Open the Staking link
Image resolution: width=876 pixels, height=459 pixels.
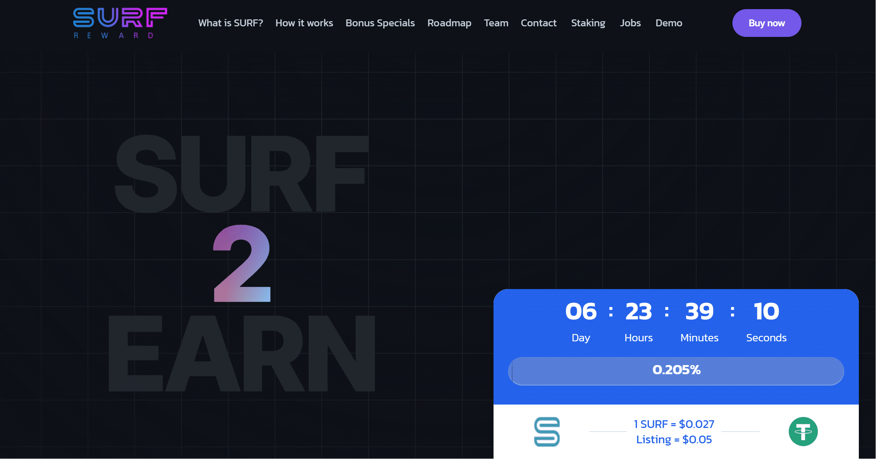(x=588, y=23)
